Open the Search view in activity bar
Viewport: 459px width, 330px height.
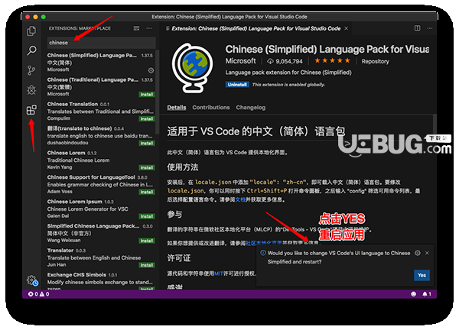31,50
